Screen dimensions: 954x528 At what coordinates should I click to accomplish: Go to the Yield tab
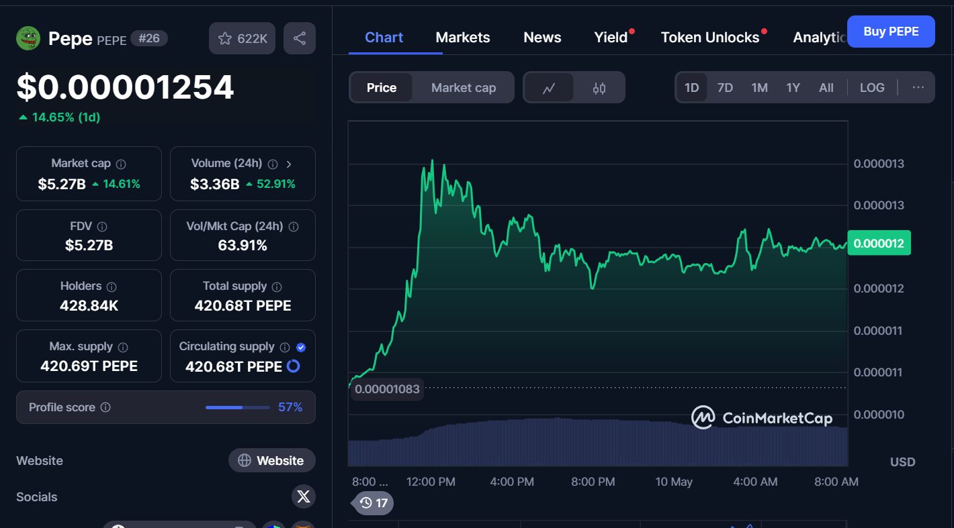click(x=611, y=38)
